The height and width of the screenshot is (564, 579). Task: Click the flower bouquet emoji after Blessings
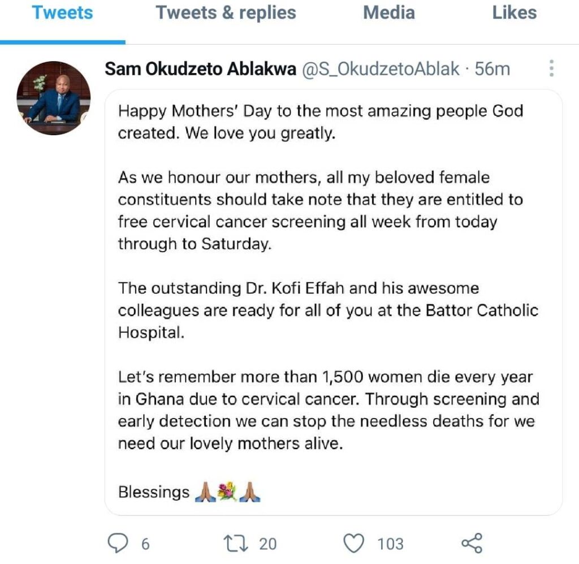tap(227, 492)
